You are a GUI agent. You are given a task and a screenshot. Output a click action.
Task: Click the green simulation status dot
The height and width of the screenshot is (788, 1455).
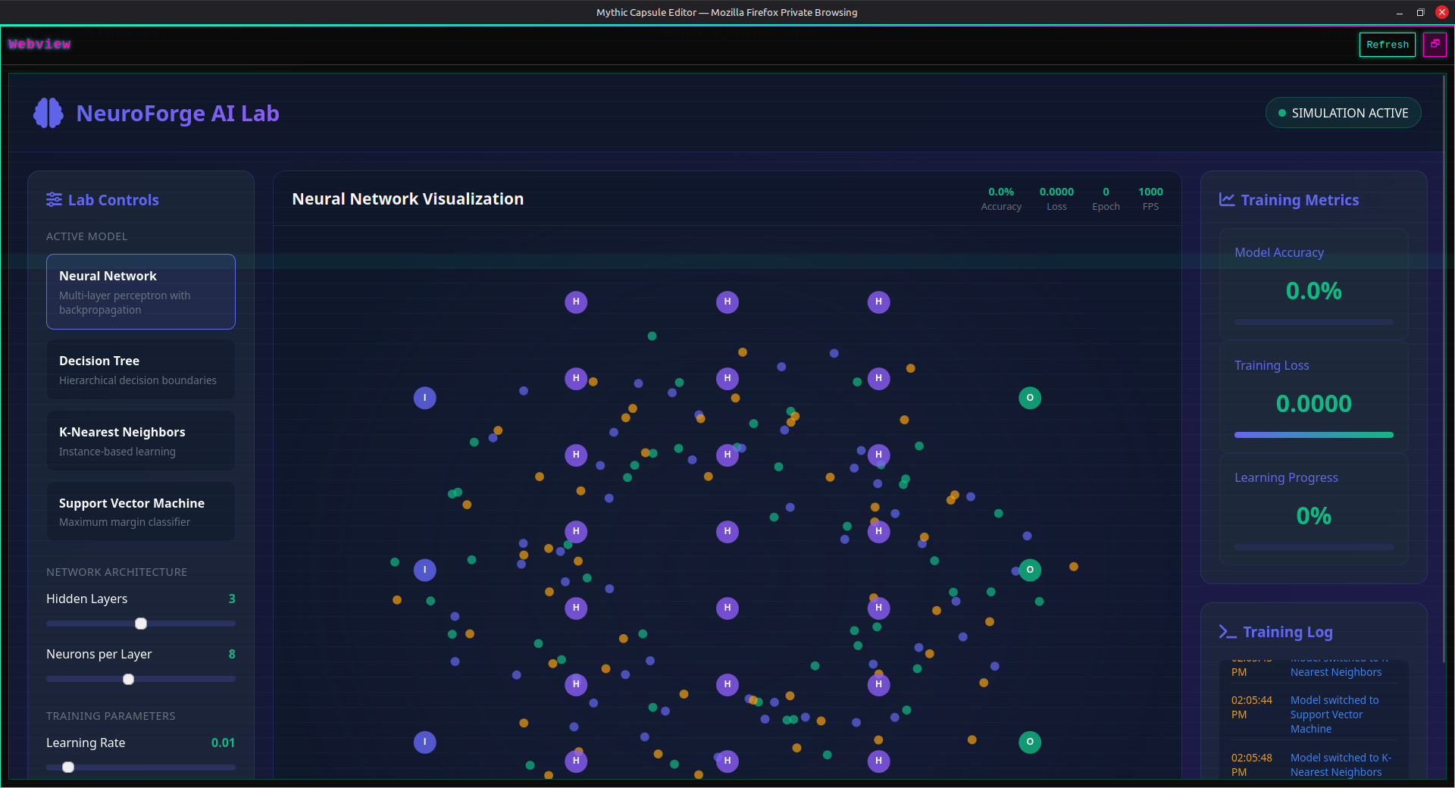point(1281,112)
